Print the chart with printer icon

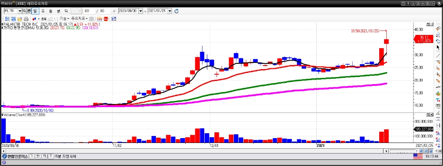(26, 19)
